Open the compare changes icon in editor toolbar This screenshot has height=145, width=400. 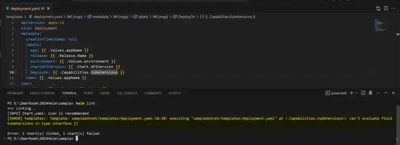point(378,9)
